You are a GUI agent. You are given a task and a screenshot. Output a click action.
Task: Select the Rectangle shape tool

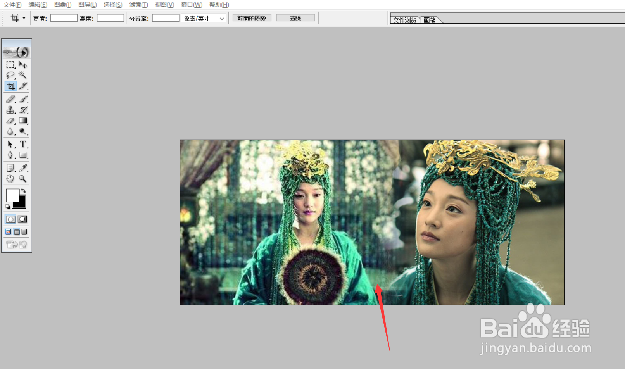(23, 155)
